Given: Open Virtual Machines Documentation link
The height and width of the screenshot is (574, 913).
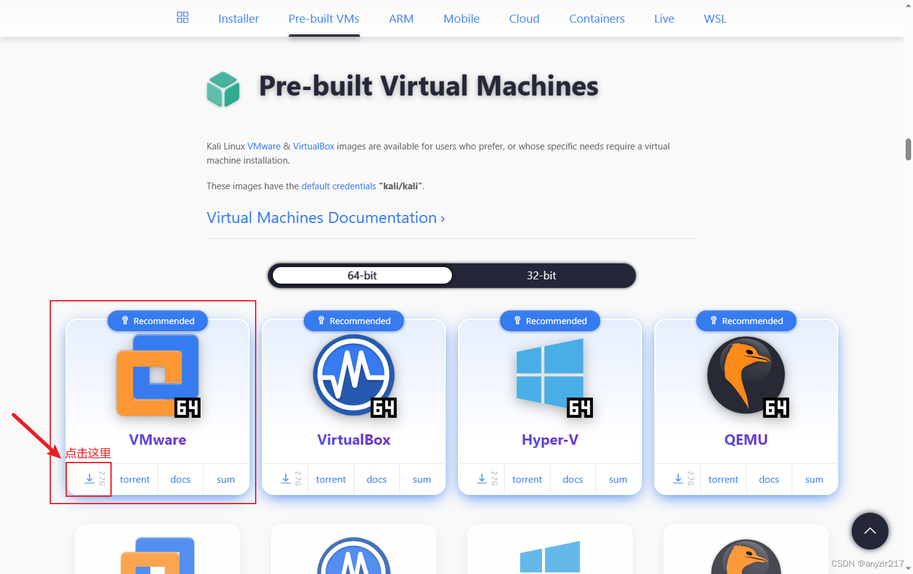Looking at the screenshot, I should tap(326, 217).
